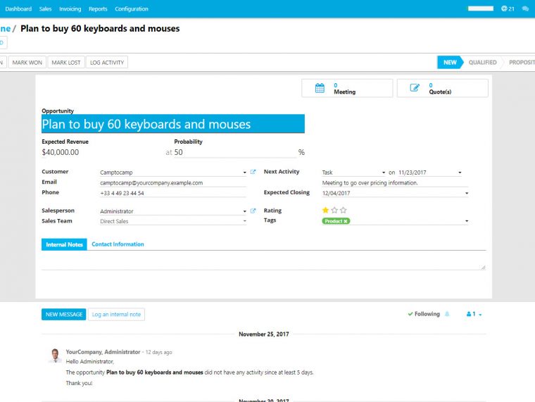This screenshot has width=535, height=402.
Task: Open Customer external link icon
Action: coord(253,172)
